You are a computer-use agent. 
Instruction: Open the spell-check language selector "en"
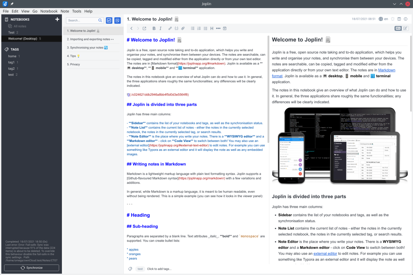[x=383, y=19]
